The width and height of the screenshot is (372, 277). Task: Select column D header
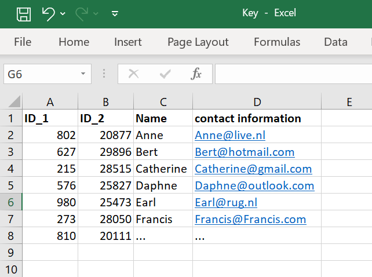click(x=257, y=102)
